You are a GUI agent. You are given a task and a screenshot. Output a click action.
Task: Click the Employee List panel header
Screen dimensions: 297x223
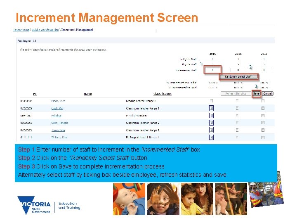(x=145, y=40)
